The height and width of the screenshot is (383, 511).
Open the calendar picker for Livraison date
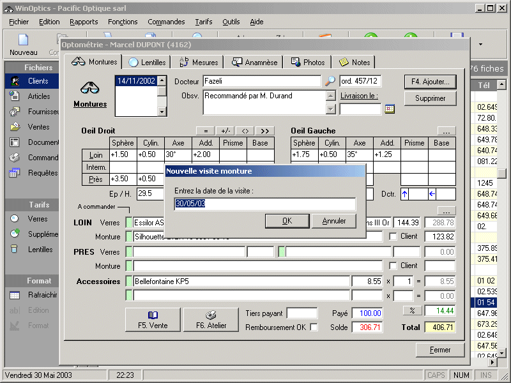coord(390,109)
